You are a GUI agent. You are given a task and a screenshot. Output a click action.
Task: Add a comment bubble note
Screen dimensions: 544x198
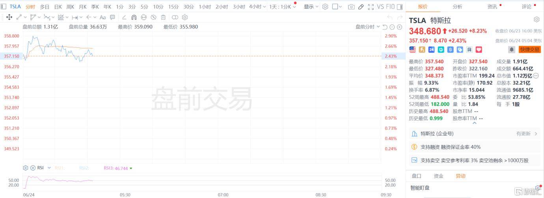tap(113, 17)
